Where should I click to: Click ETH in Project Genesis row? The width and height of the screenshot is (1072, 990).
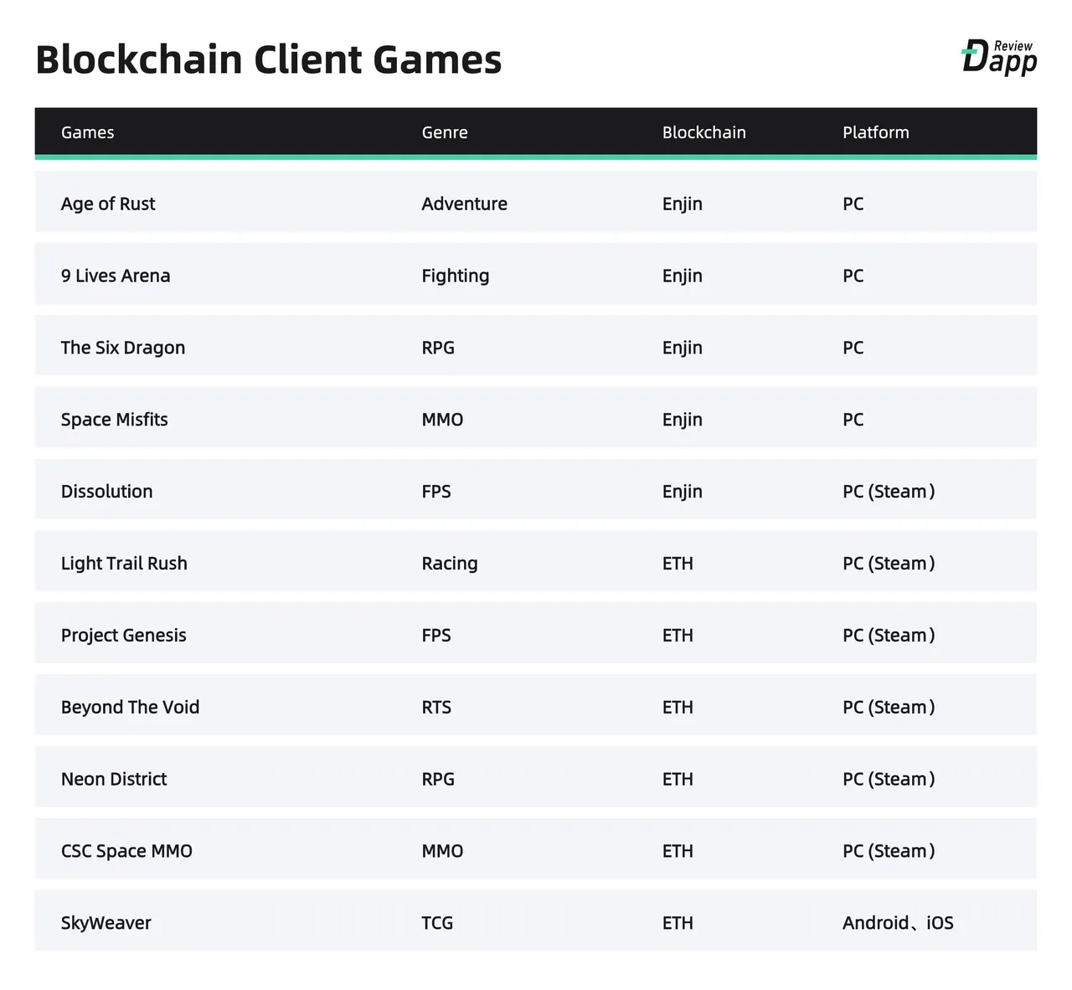[678, 636]
